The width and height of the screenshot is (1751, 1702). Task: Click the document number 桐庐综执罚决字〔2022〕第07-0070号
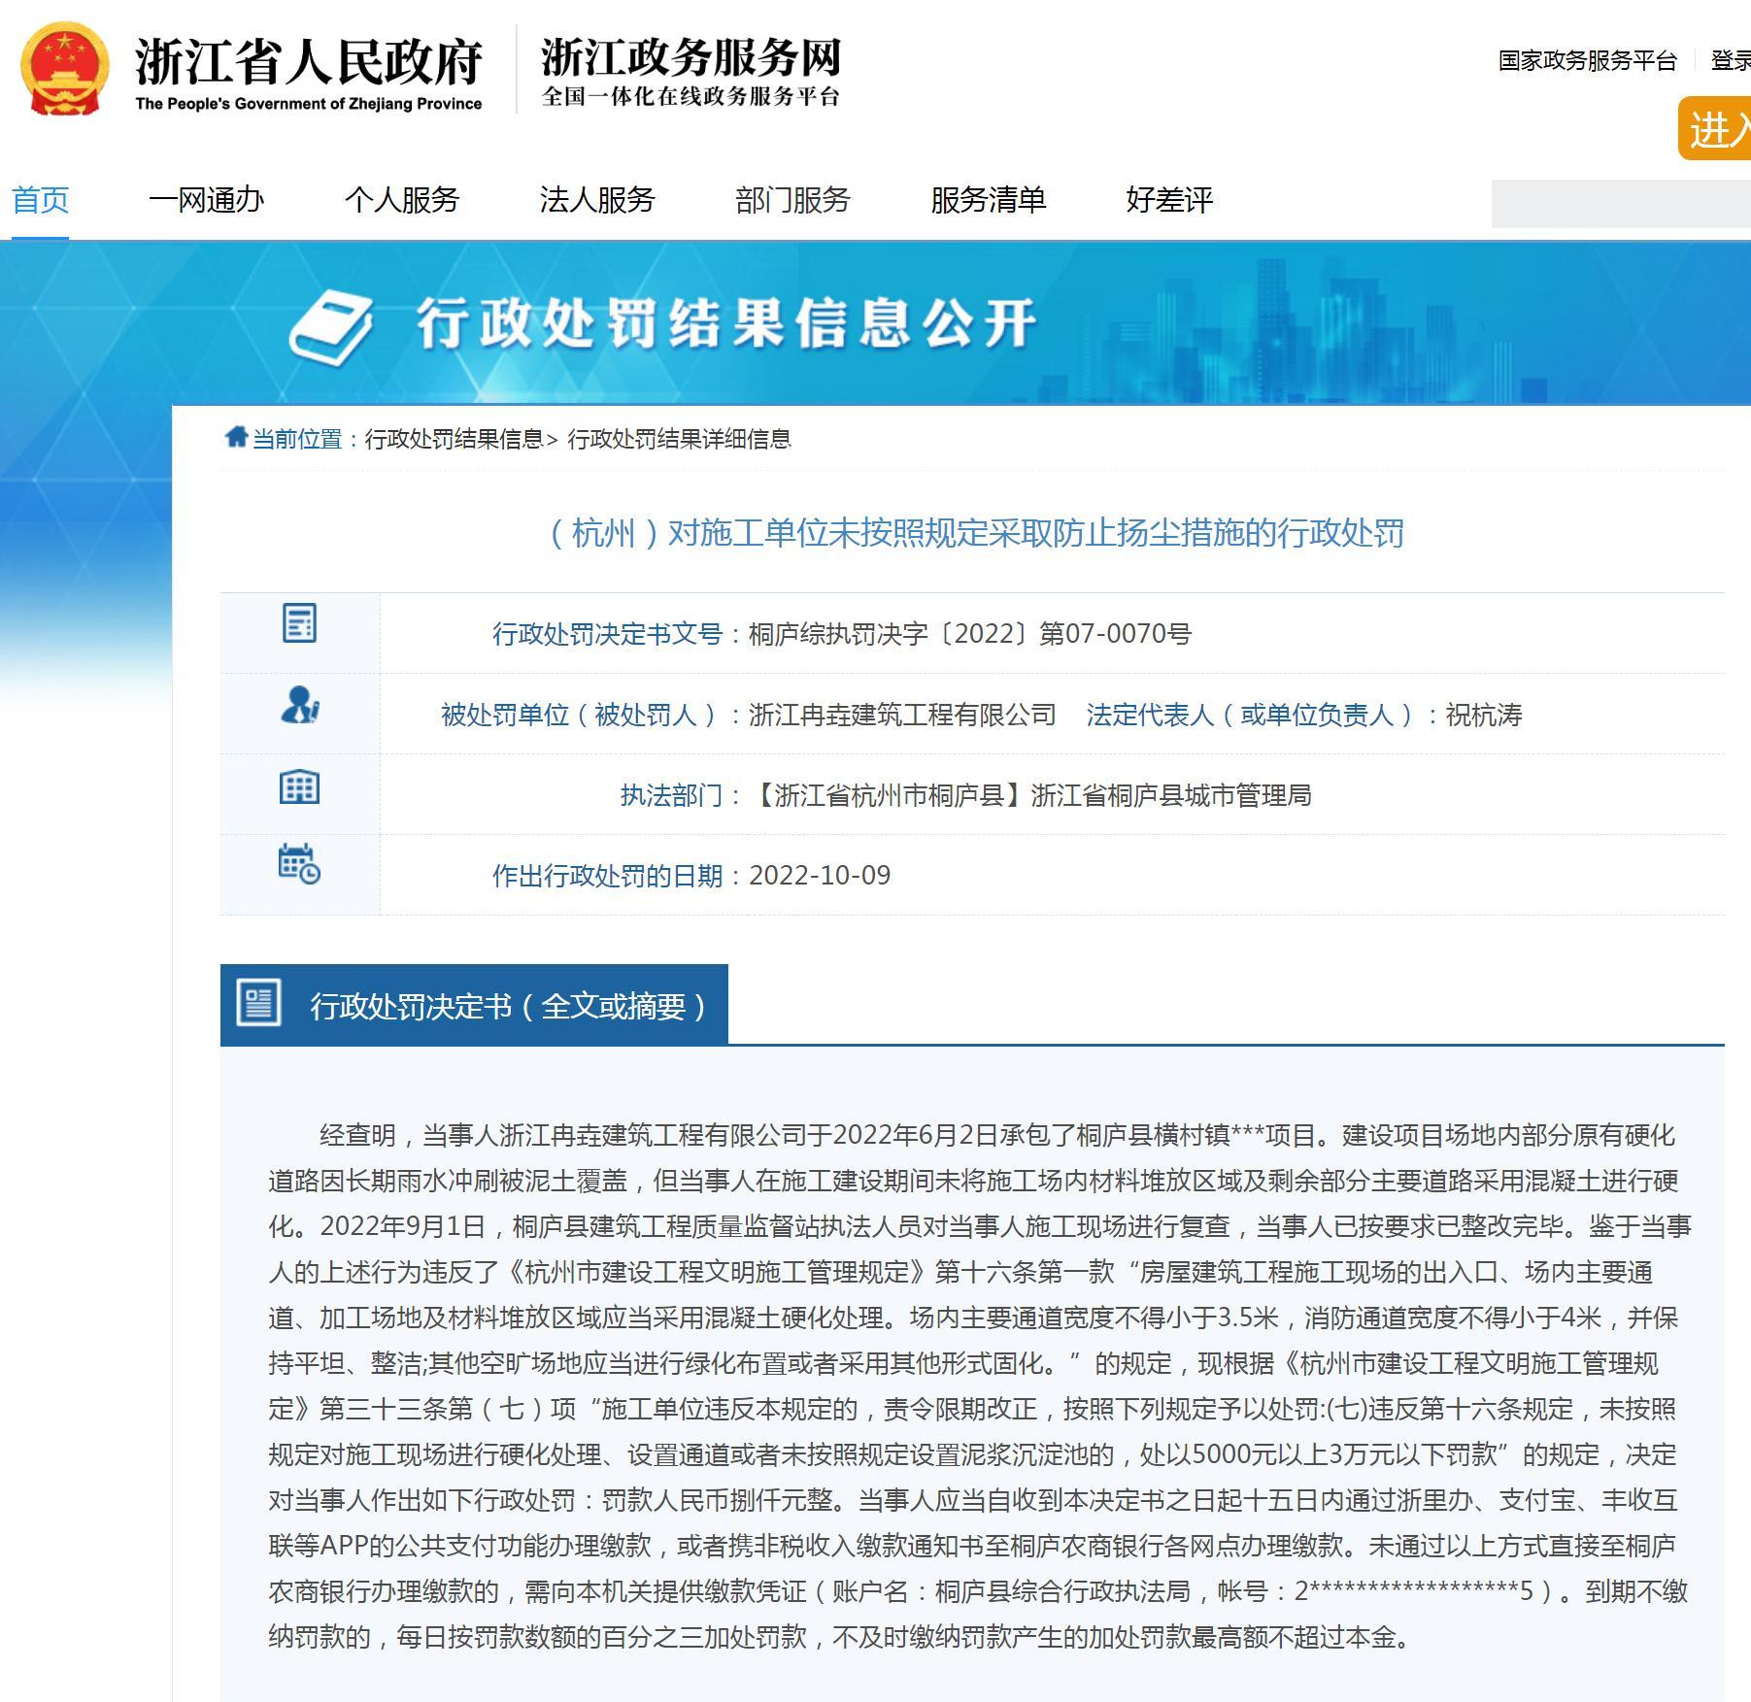969,634
